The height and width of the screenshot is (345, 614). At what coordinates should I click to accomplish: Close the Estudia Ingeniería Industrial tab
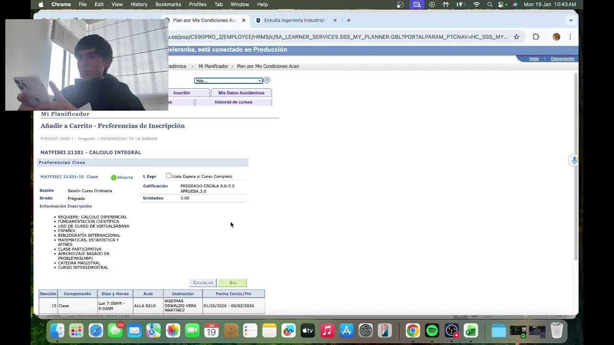tap(335, 20)
